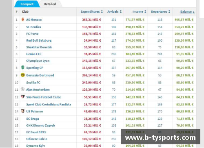Switch to the Detailed tab
The height and width of the screenshot is (148, 204).
[x=50, y=4]
